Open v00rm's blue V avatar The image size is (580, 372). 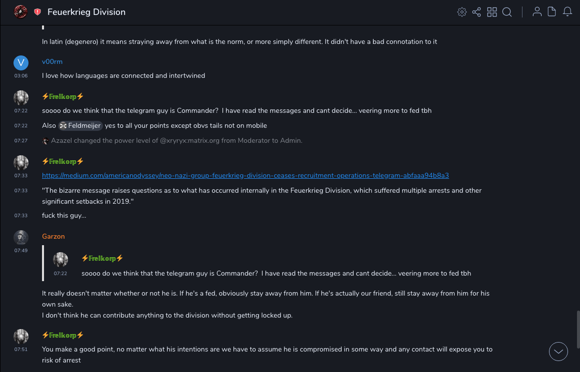[x=20, y=62]
